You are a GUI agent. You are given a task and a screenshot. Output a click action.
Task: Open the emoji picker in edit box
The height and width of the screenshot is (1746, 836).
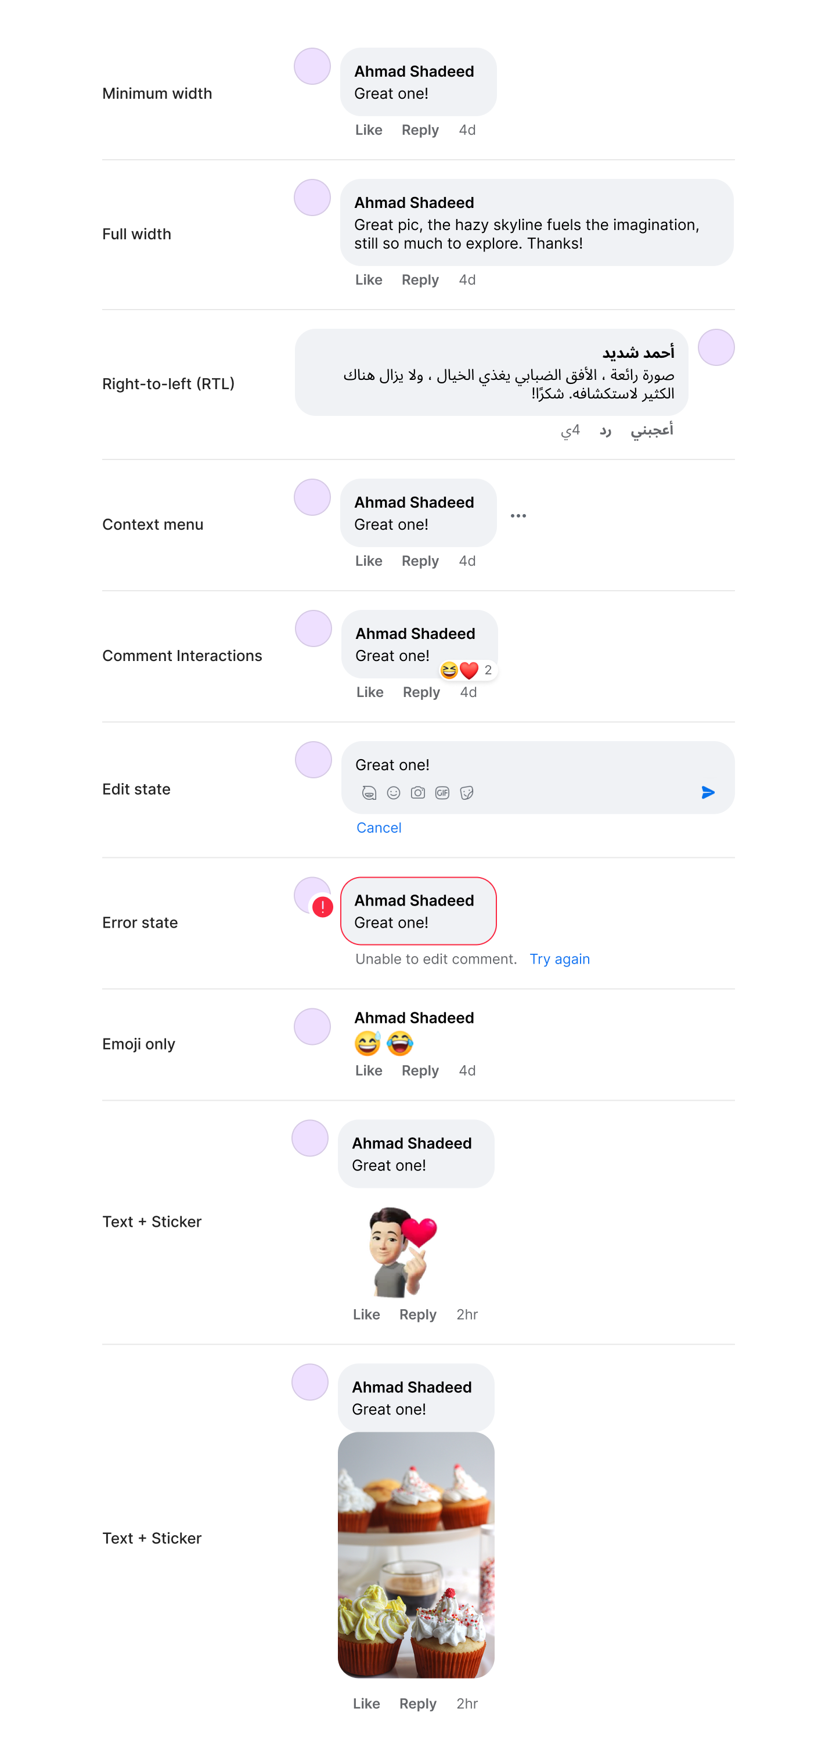point(394,792)
